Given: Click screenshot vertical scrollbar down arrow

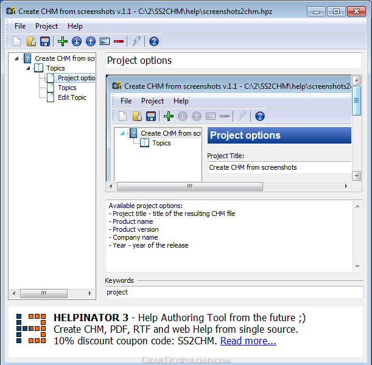Looking at the screenshot, I should tap(356, 176).
